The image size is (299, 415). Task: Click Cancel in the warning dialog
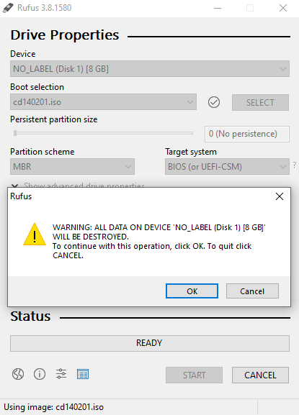click(252, 291)
